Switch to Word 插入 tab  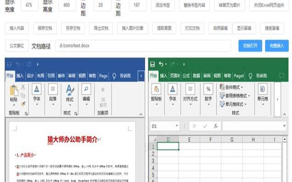pos(20,76)
